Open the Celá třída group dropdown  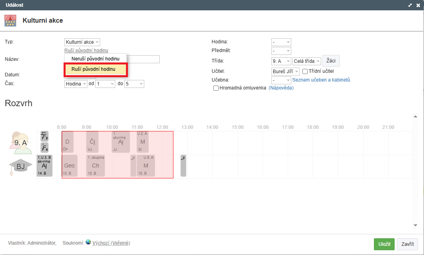point(307,61)
